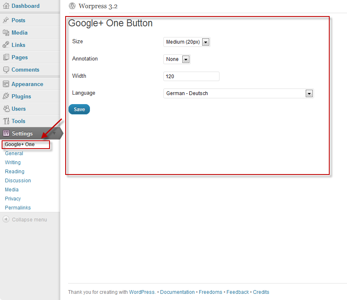Click the Dashboard house icon
This screenshot has width=347, height=300.
(6, 6)
